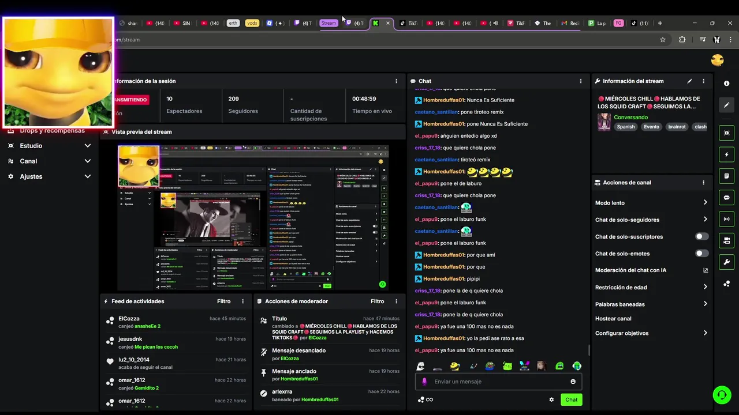Pick the green headphones quick emote
The image size is (739, 415).
577,366
